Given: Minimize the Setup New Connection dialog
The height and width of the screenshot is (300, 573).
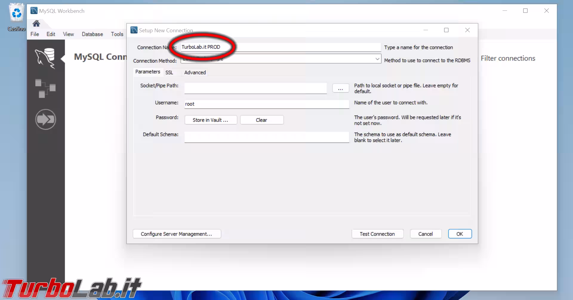Looking at the screenshot, I should click(426, 30).
